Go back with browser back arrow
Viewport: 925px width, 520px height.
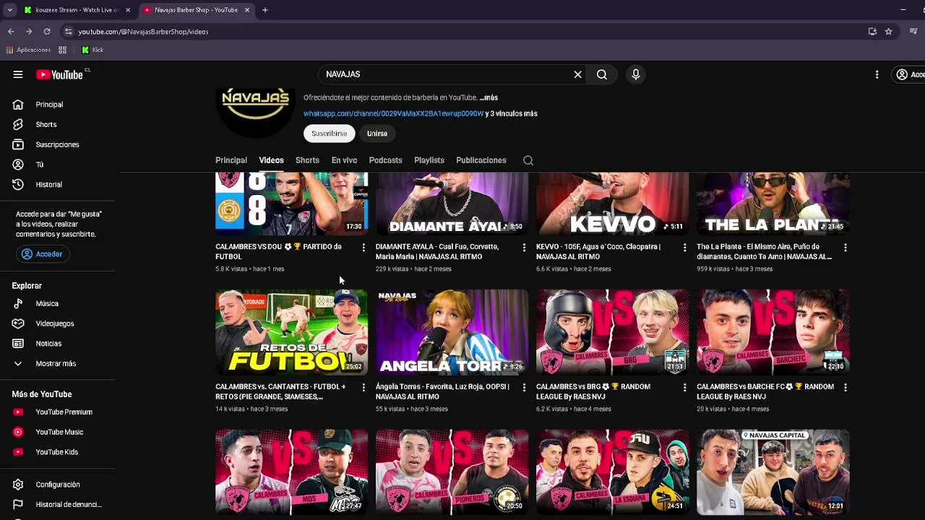point(11,32)
